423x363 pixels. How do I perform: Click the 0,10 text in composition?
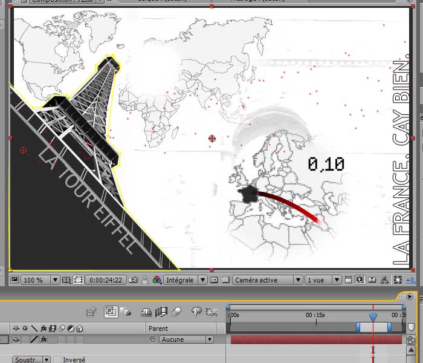326,164
